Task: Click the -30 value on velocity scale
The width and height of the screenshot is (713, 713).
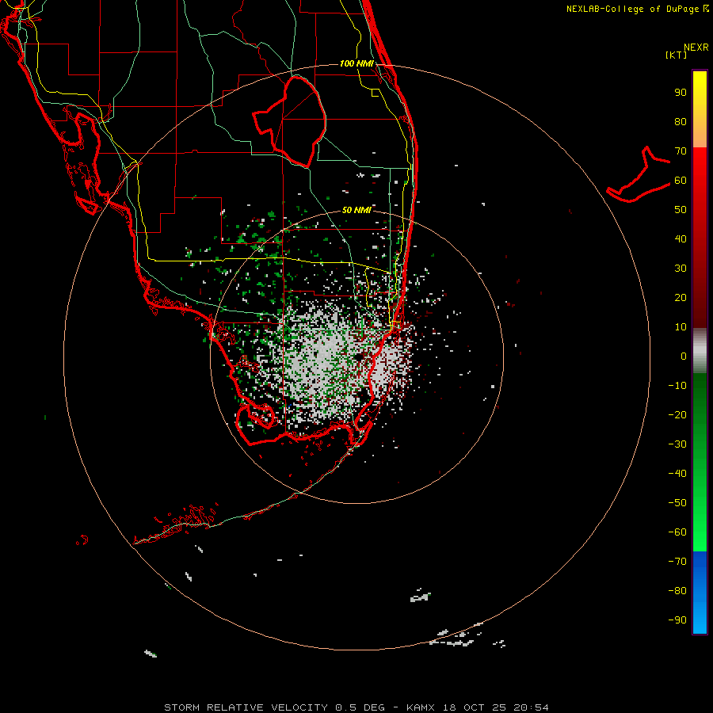Action: 677,444
